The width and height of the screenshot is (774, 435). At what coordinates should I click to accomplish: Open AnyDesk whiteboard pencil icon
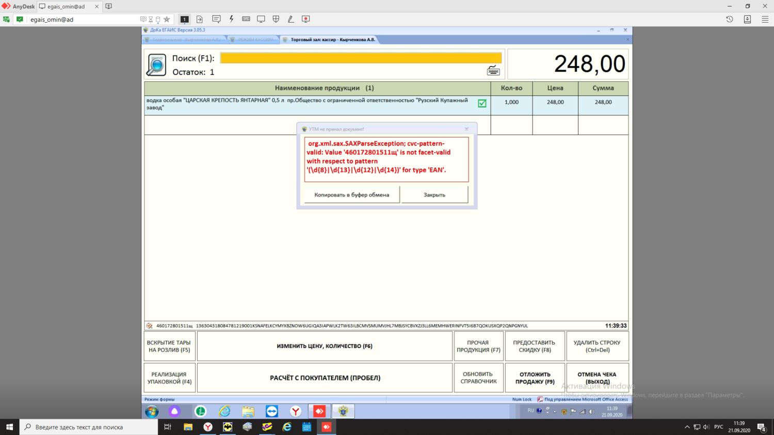291,19
